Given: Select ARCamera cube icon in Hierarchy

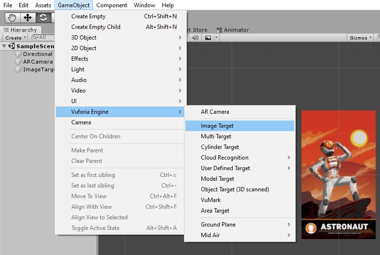Looking at the screenshot, I should click(18, 62).
